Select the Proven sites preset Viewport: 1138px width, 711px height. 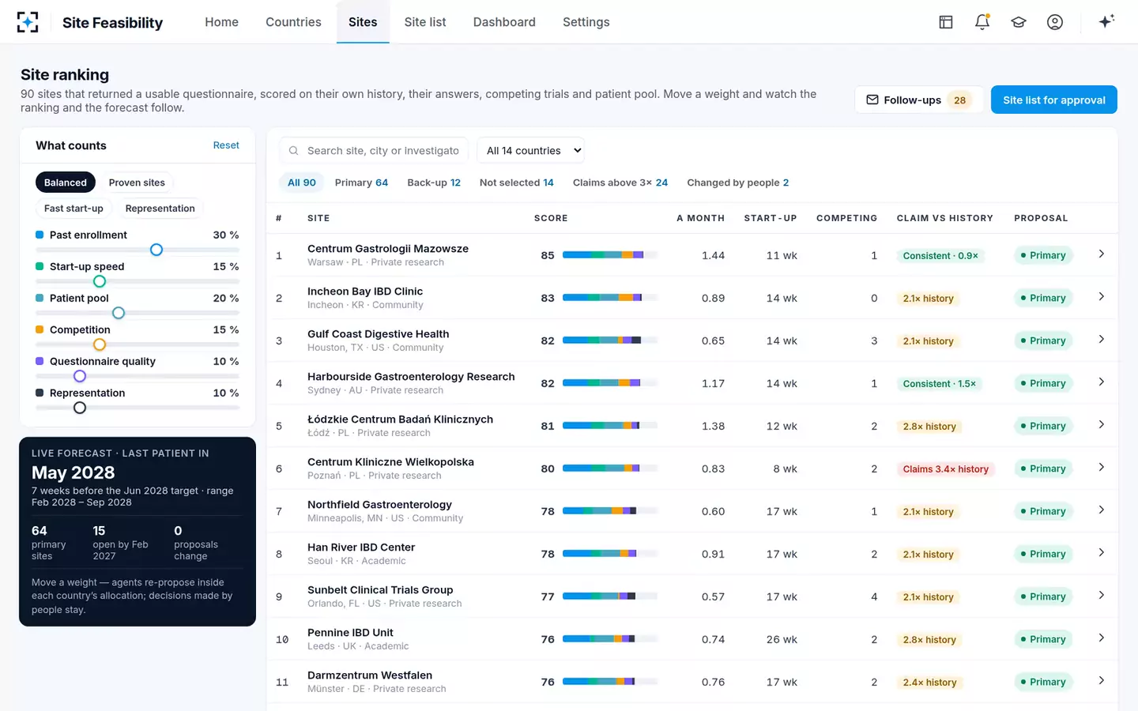tap(137, 182)
